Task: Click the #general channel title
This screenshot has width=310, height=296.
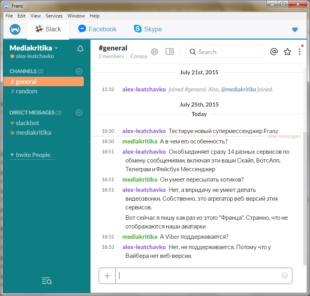Action: [113, 48]
